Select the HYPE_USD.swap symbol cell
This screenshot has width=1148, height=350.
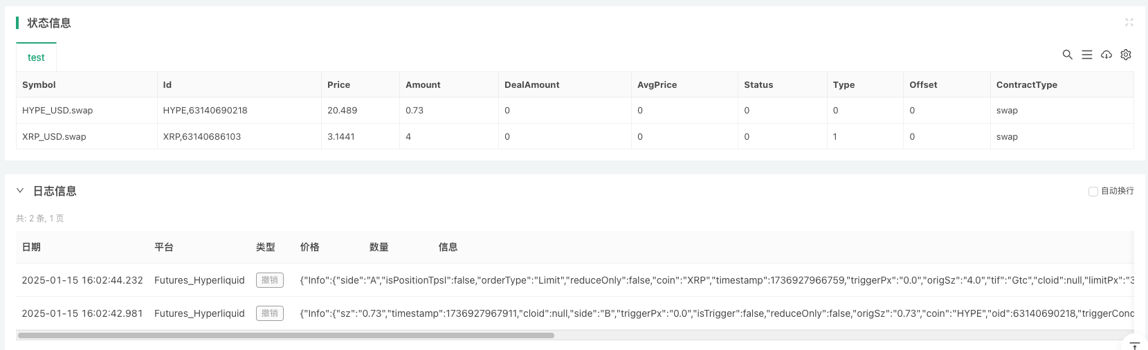(x=57, y=111)
